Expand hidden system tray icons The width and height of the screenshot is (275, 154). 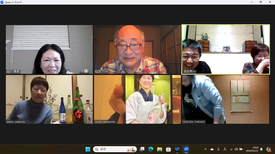205,149
